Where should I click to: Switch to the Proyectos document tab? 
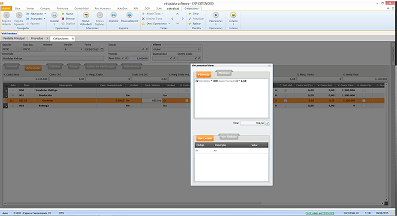(37, 39)
